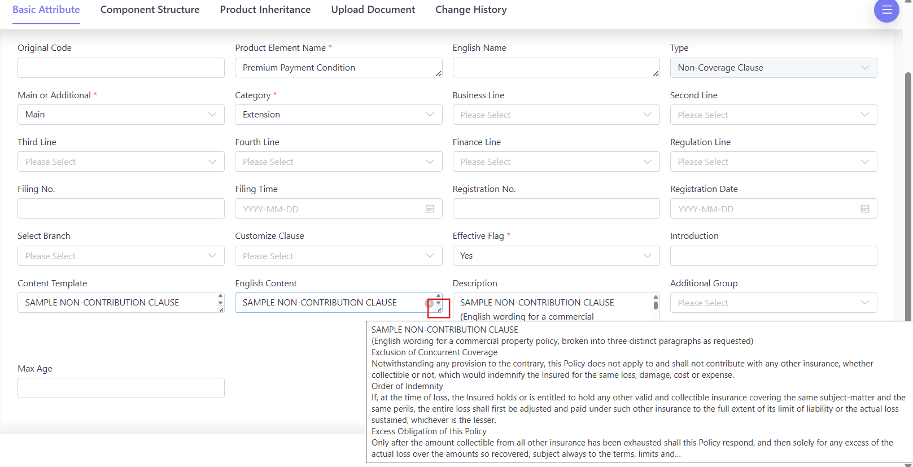Open the Filing Time calendar picker icon

tap(430, 209)
